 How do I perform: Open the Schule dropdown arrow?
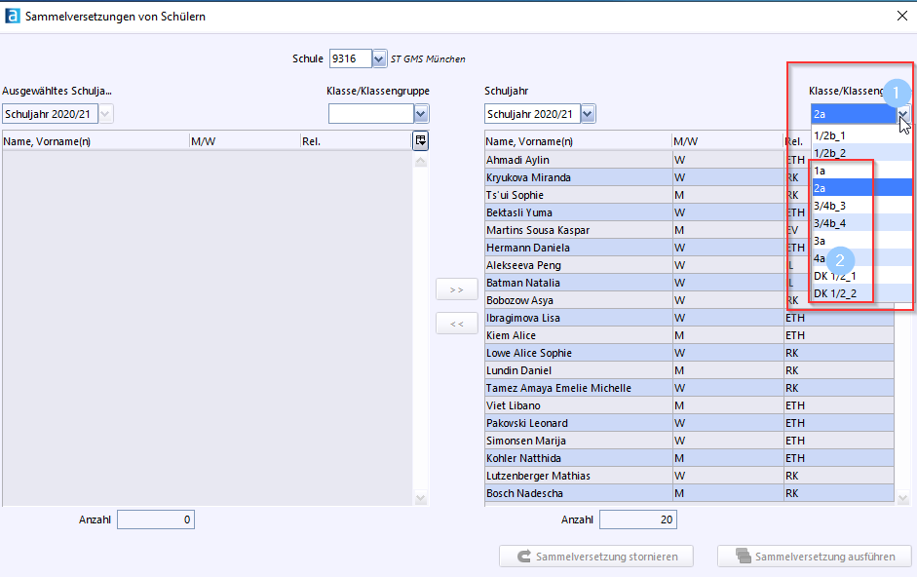pyautogui.click(x=379, y=58)
